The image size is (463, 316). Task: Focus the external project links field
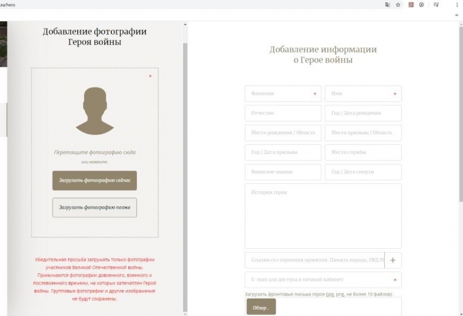click(315, 260)
